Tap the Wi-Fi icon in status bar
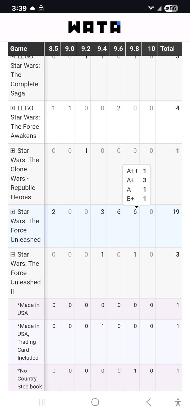The image size is (190, 413). (151, 8)
